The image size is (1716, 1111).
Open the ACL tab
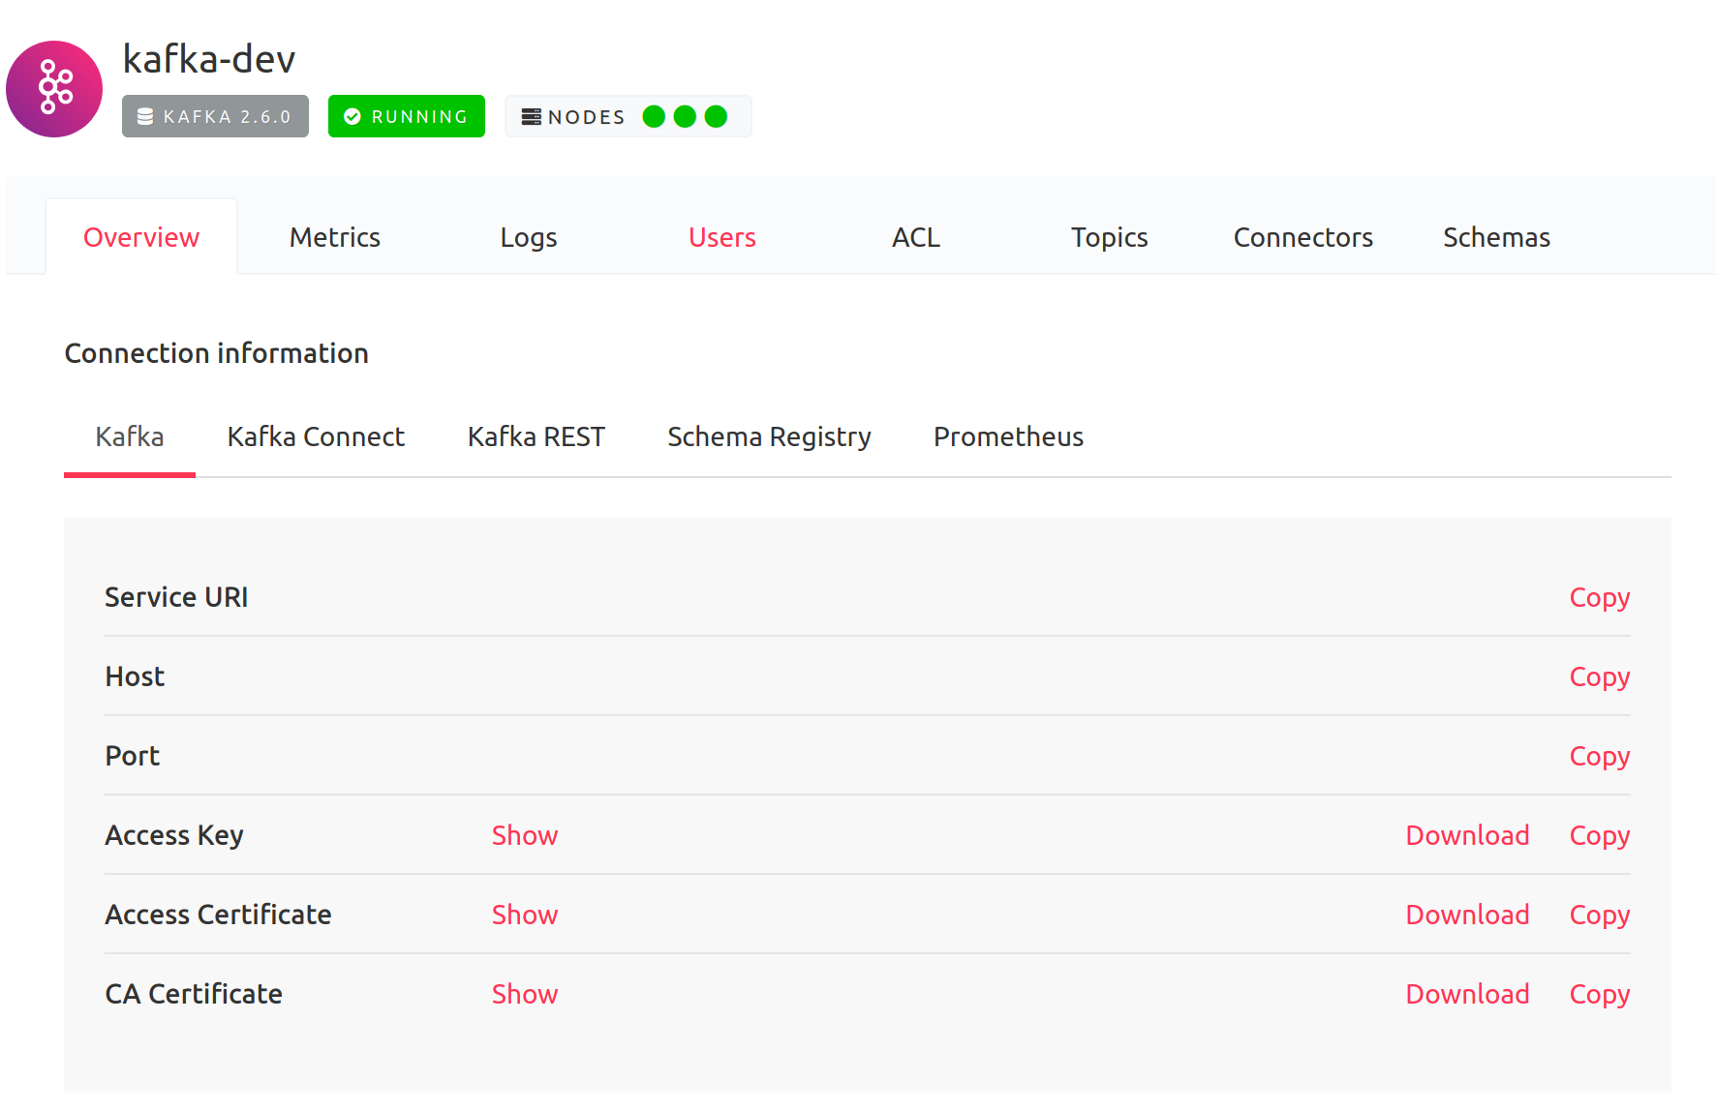[x=916, y=237]
